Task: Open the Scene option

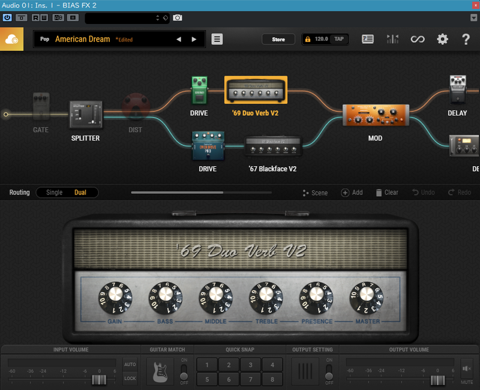Action: pos(315,193)
